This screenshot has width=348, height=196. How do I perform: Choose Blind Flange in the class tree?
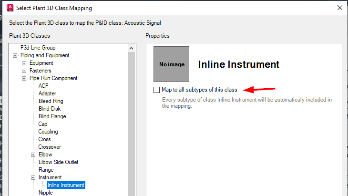[x=52, y=116]
